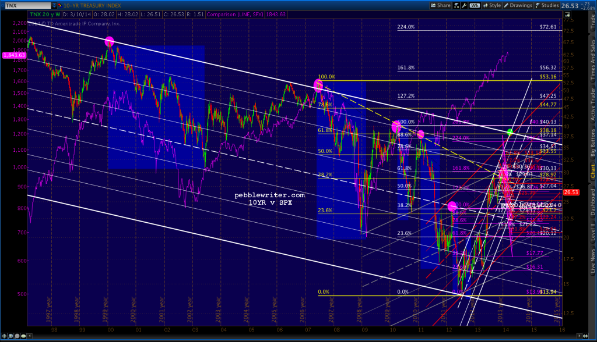597x342 pixels.
Task: Open the Big Buttons side tab
Action: [592, 143]
